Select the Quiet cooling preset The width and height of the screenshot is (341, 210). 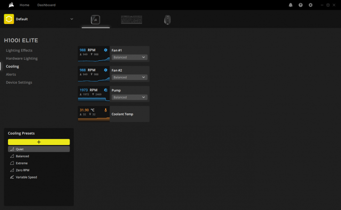(x=39, y=149)
